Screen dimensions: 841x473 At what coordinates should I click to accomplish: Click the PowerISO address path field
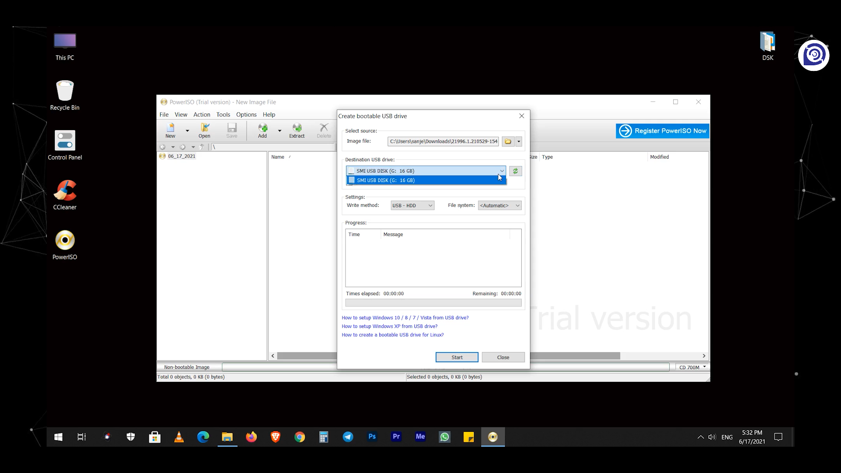click(x=273, y=147)
